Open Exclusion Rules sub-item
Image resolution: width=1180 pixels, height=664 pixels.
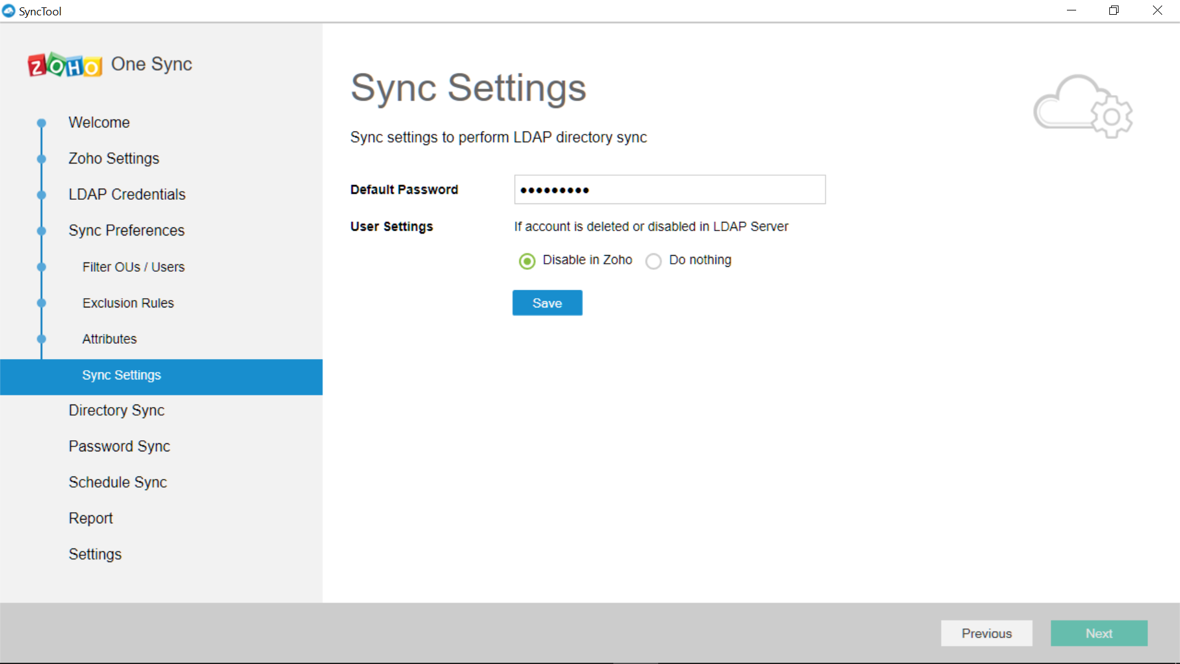coord(128,303)
